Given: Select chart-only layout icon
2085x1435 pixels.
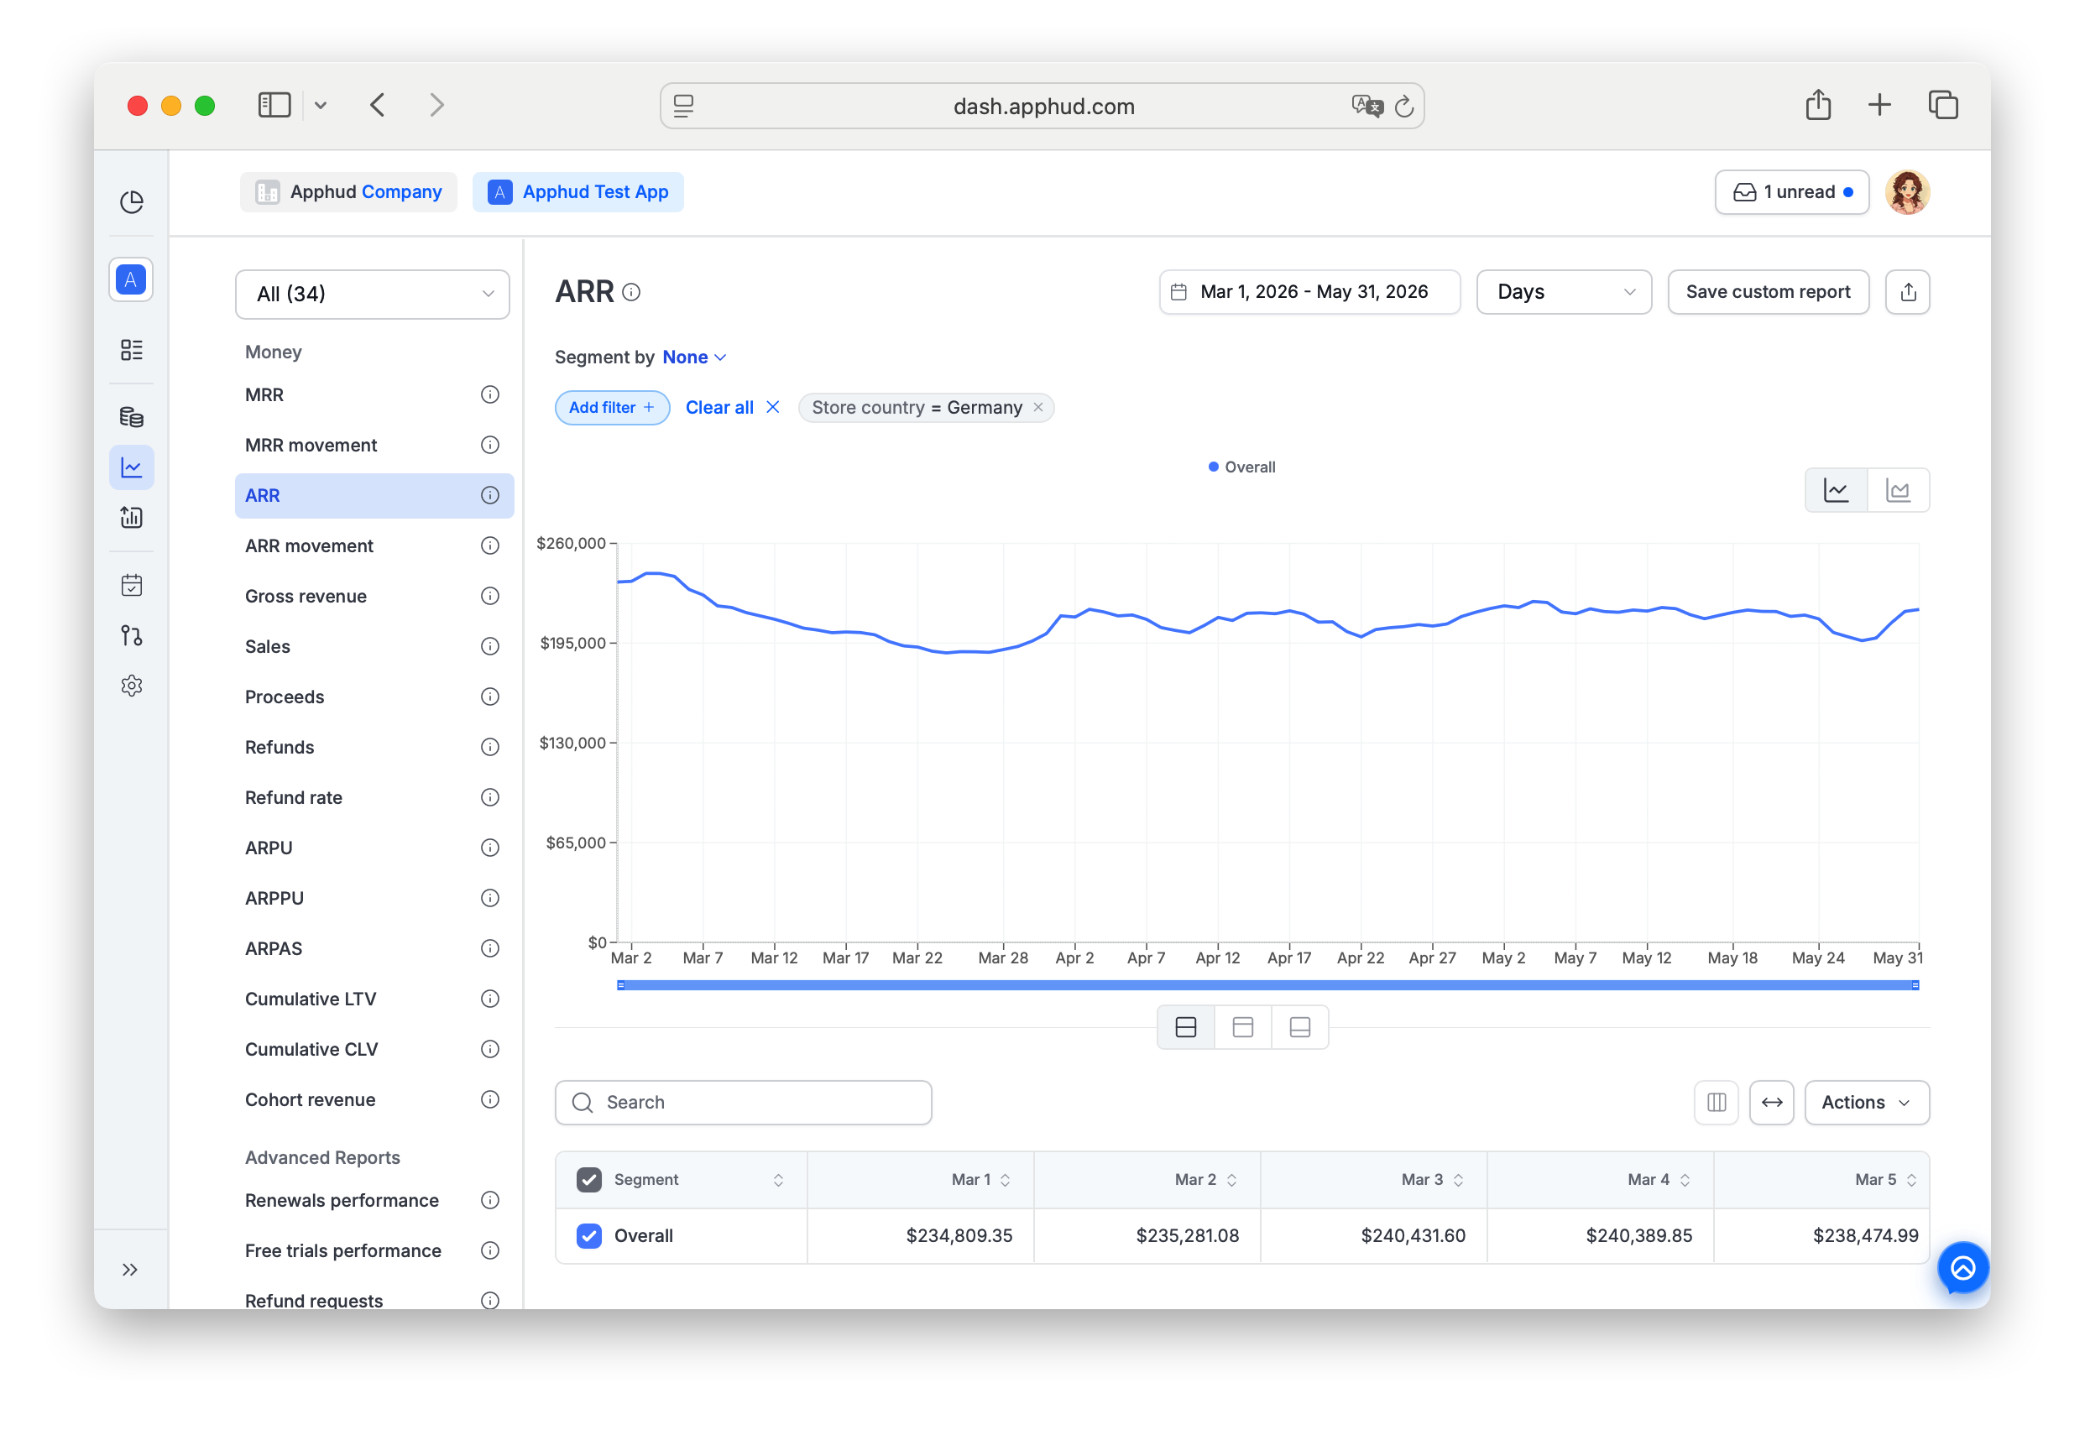Looking at the screenshot, I should tap(1242, 1027).
